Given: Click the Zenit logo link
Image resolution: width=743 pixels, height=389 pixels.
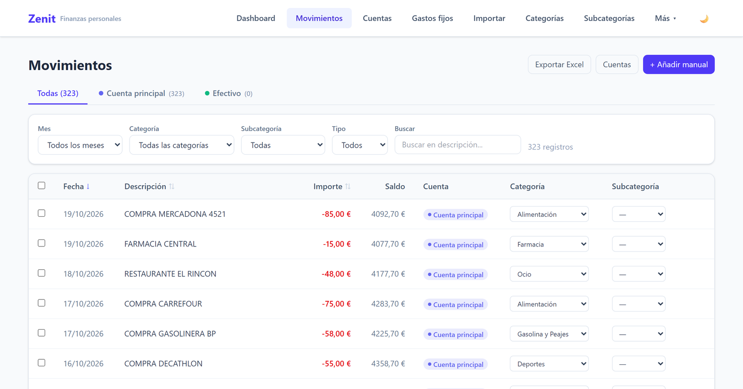Looking at the screenshot, I should click(42, 19).
